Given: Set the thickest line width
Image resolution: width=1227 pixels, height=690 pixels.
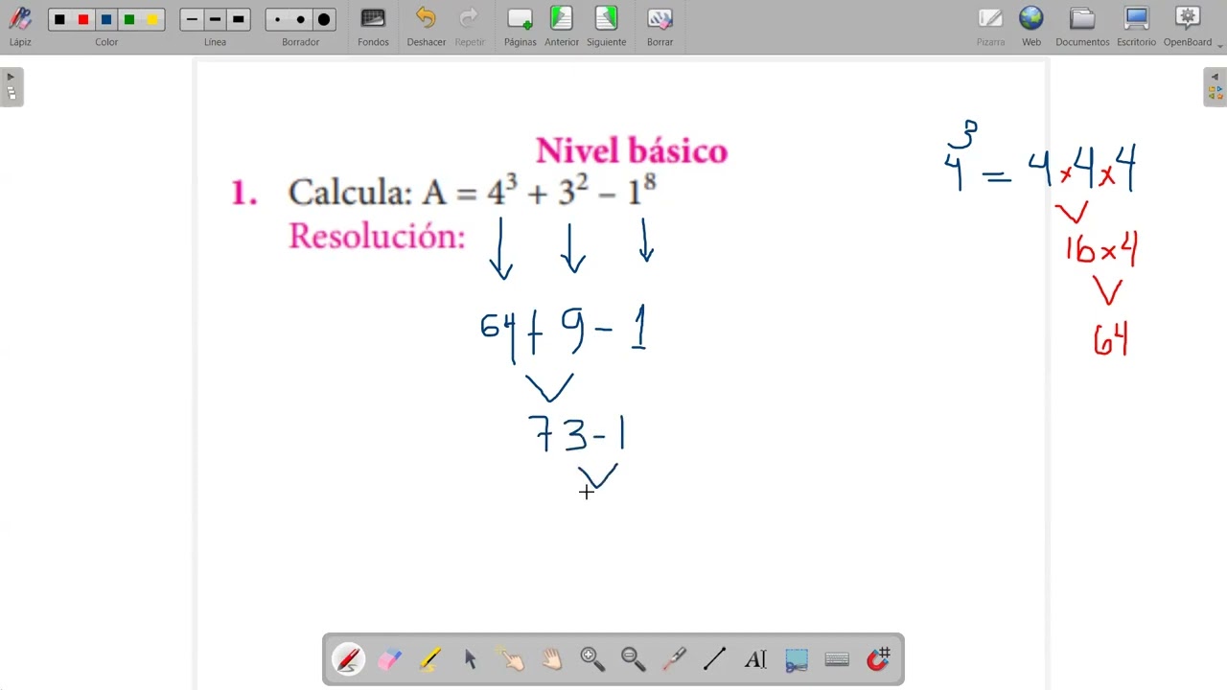Looking at the screenshot, I should (x=239, y=19).
